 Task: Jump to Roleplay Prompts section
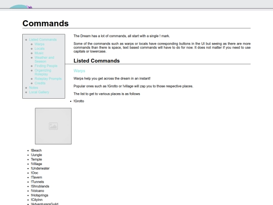coord(48,78)
